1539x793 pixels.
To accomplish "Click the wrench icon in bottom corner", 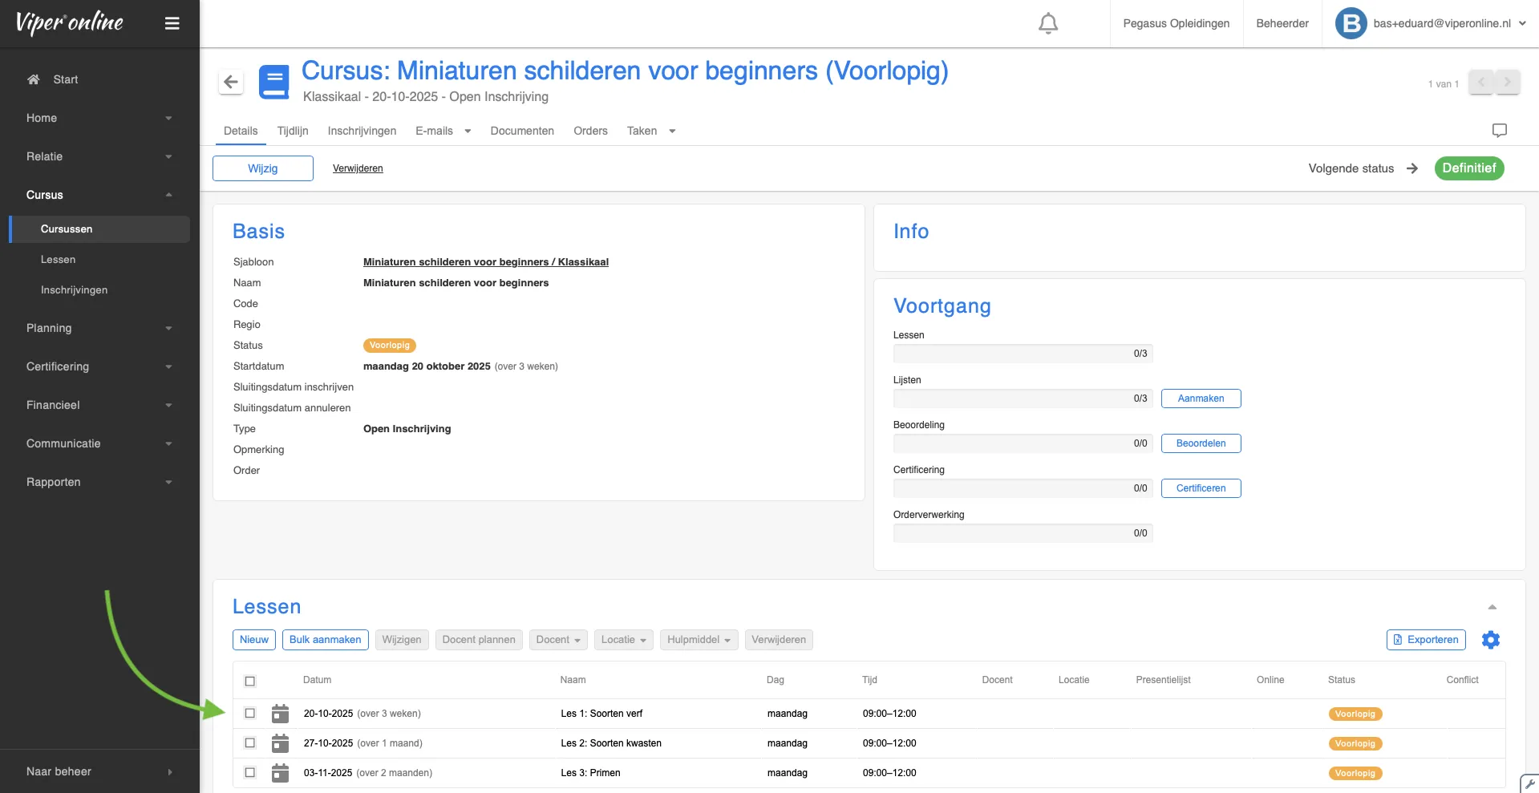I will click(1529, 783).
